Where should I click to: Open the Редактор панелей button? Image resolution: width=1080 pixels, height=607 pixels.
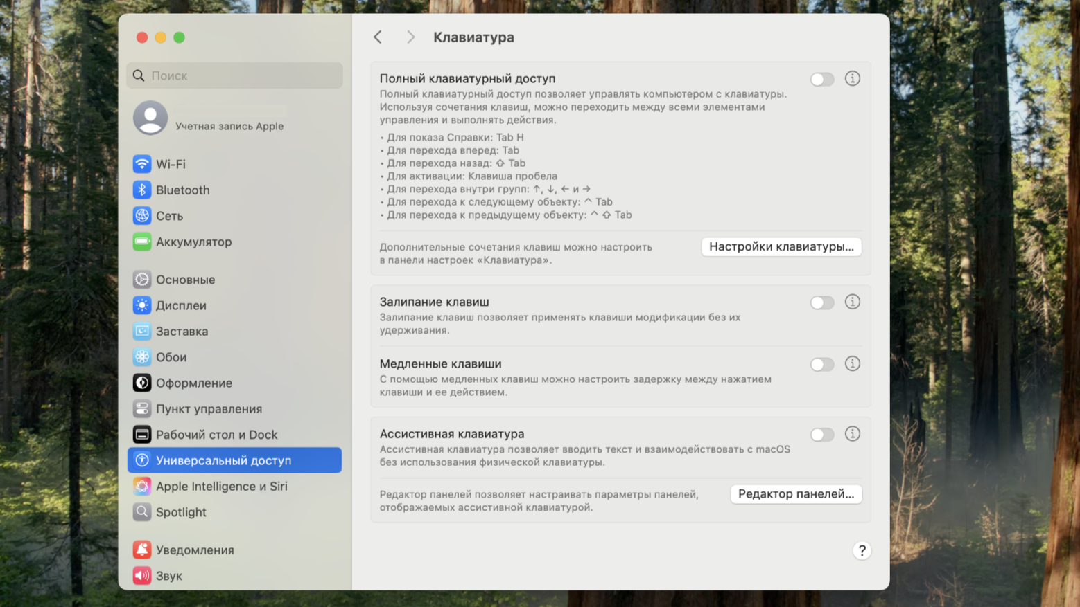coord(796,494)
